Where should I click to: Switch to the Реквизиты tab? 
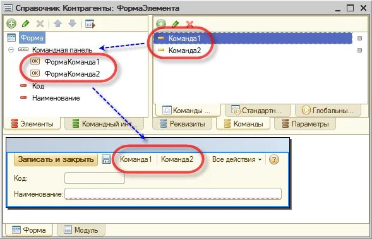pos(183,124)
